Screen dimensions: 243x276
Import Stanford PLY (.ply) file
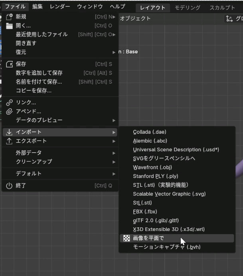[177, 176]
